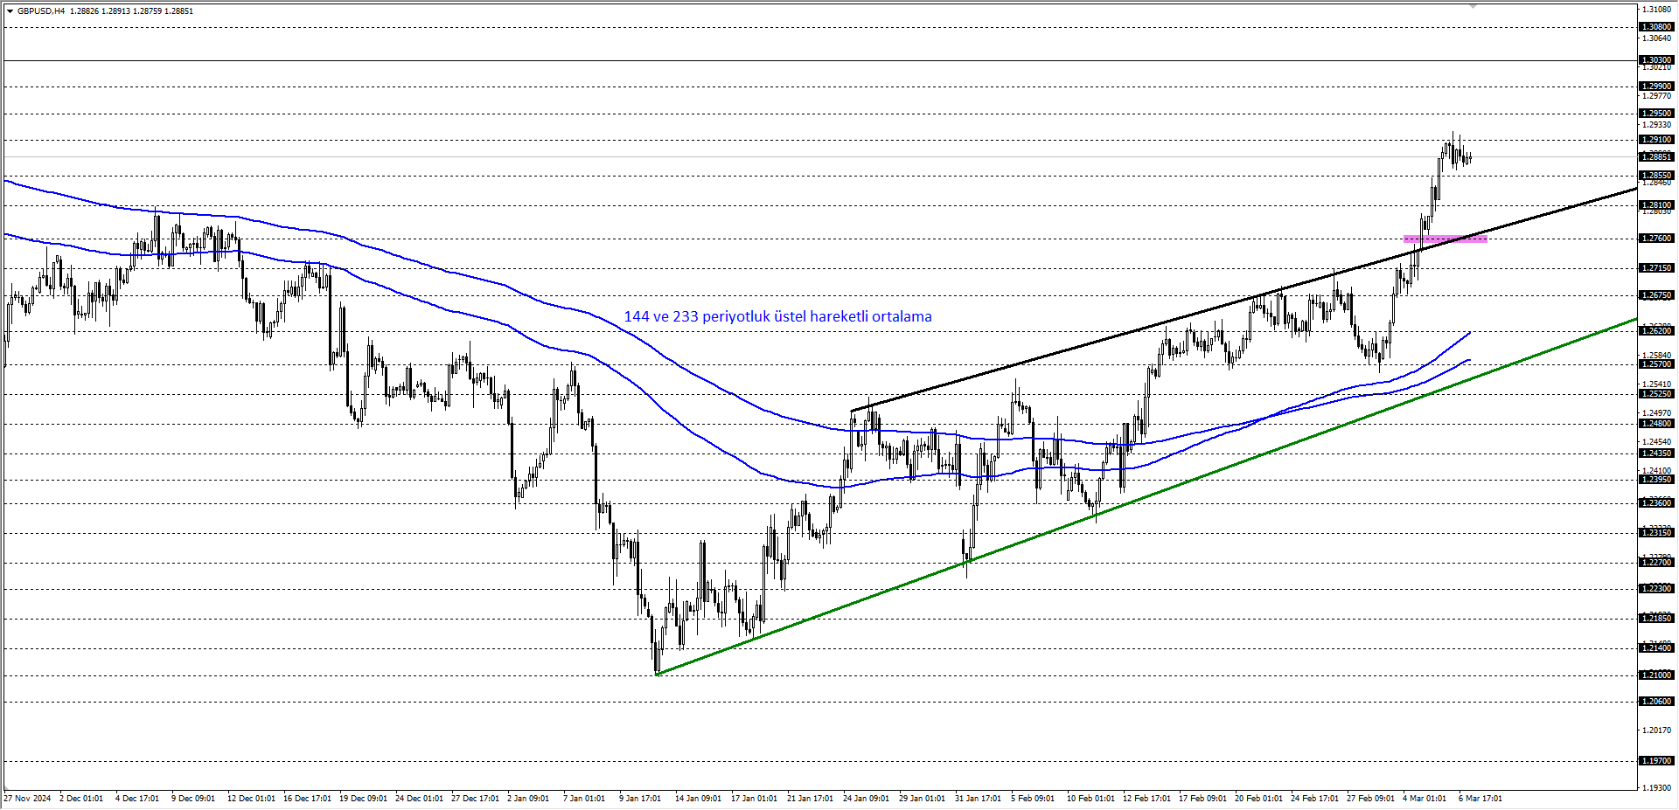This screenshot has height=810, width=1679.
Task: Select the moving average annotation text label
Action: point(777,316)
